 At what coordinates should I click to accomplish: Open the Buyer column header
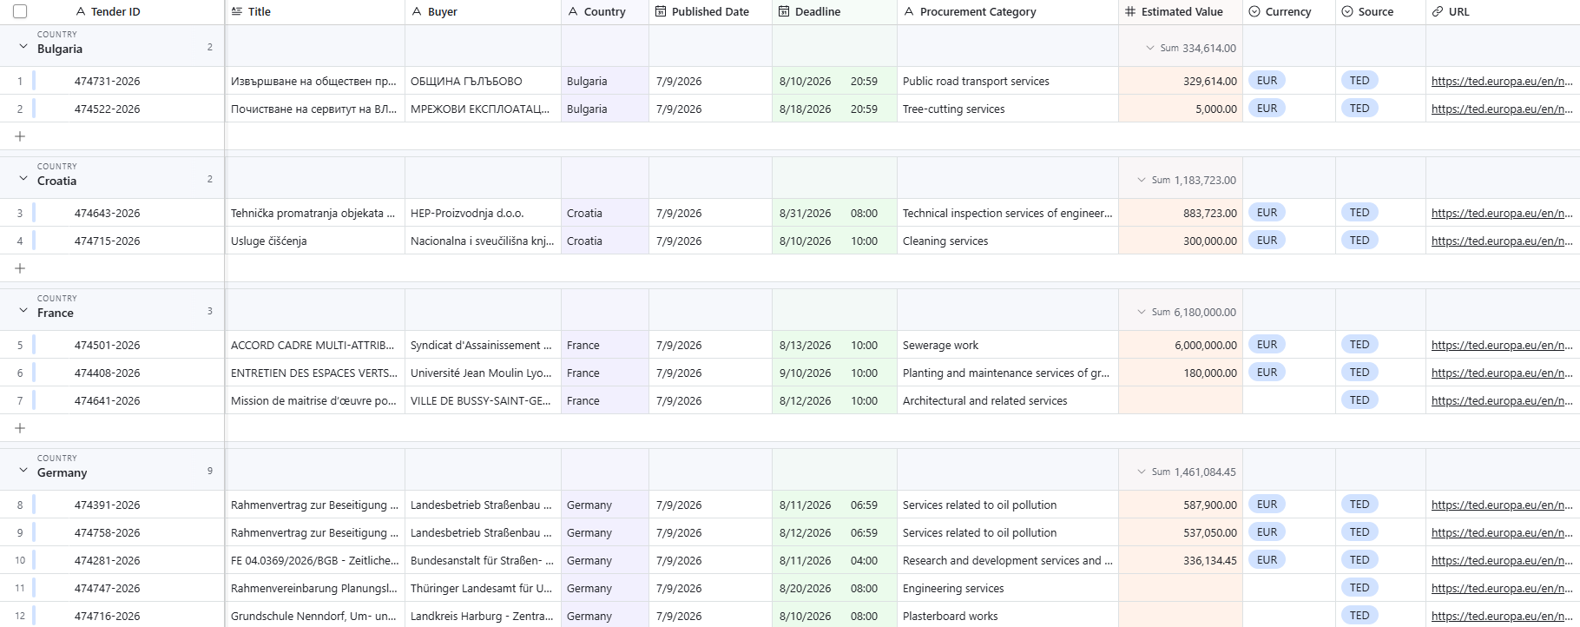483,12
